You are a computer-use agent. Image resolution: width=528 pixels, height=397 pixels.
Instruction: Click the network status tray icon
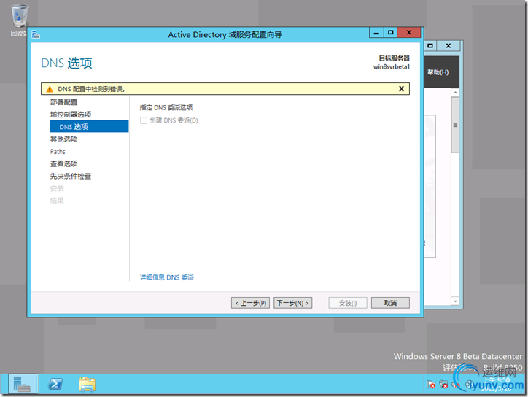click(444, 385)
